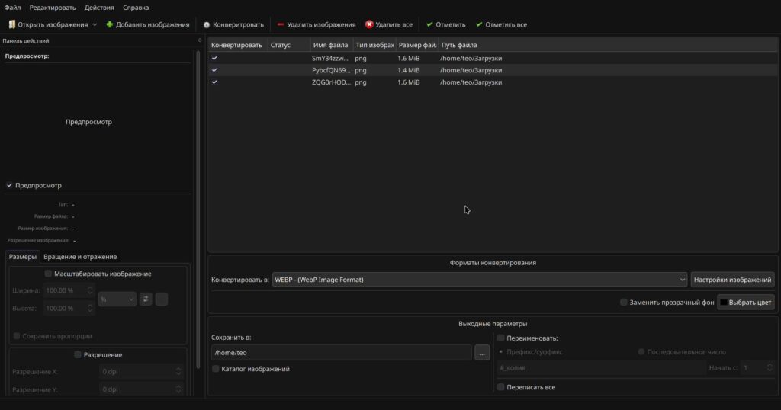
Task: Enable the Разрешение checkbox
Action: pyautogui.click(x=78, y=355)
